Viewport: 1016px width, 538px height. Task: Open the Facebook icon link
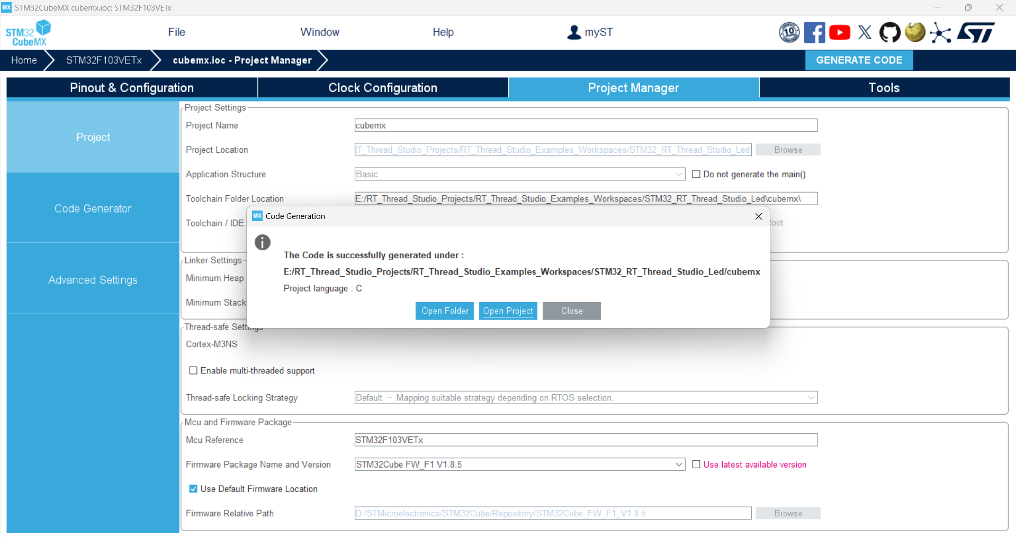814,32
